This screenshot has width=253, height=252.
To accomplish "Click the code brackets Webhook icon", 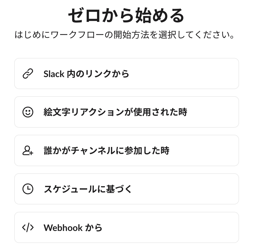I will (28, 227).
